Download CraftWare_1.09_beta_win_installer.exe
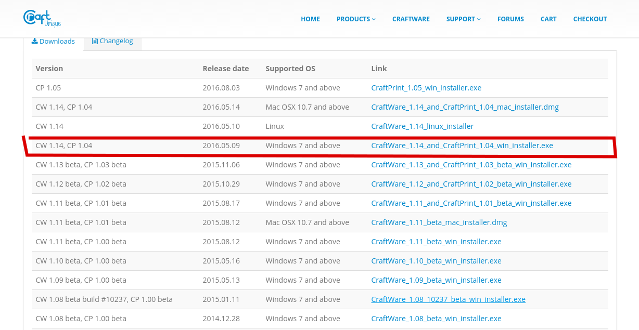 click(436, 280)
